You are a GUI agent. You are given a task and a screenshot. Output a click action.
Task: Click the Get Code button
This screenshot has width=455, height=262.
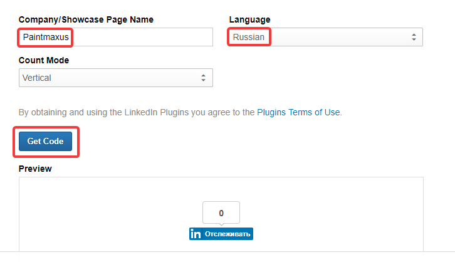click(x=45, y=141)
